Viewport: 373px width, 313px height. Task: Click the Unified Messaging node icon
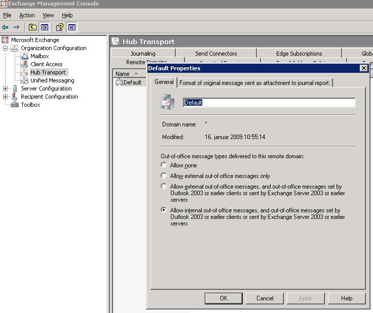[x=24, y=80]
